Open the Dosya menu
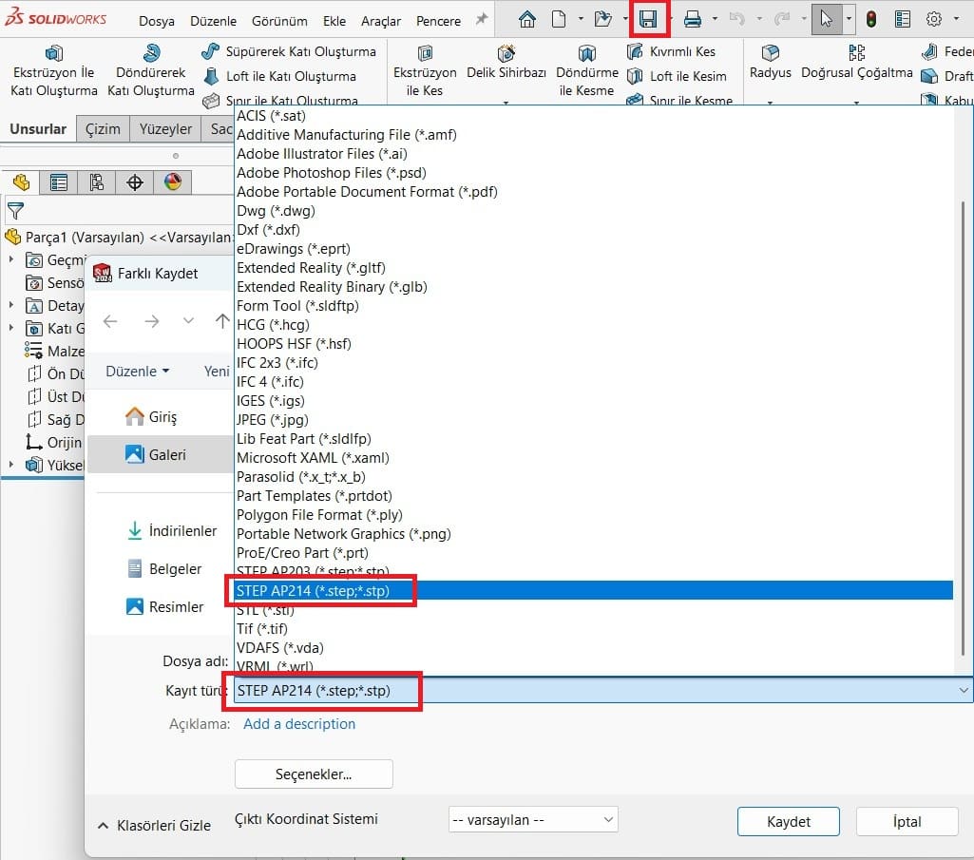This screenshot has height=860, width=974. pyautogui.click(x=157, y=21)
